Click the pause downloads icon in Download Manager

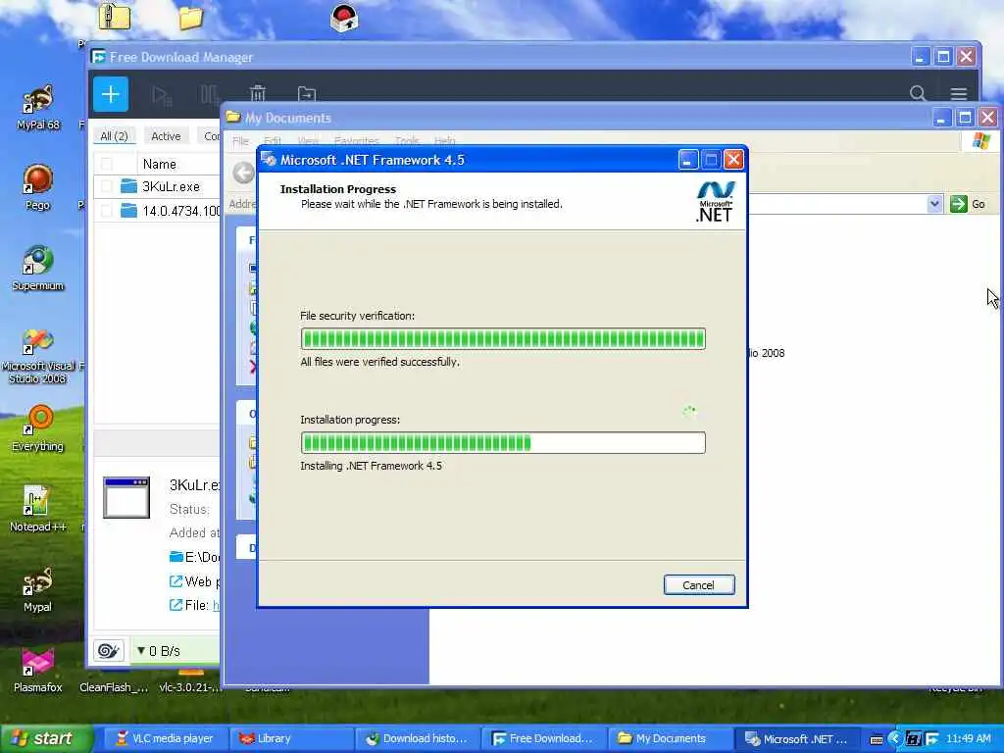[209, 95]
